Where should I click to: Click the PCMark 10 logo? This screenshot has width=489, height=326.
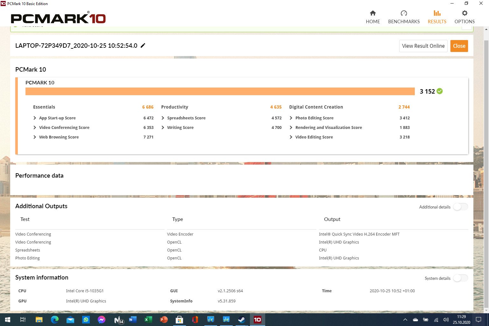coord(58,18)
